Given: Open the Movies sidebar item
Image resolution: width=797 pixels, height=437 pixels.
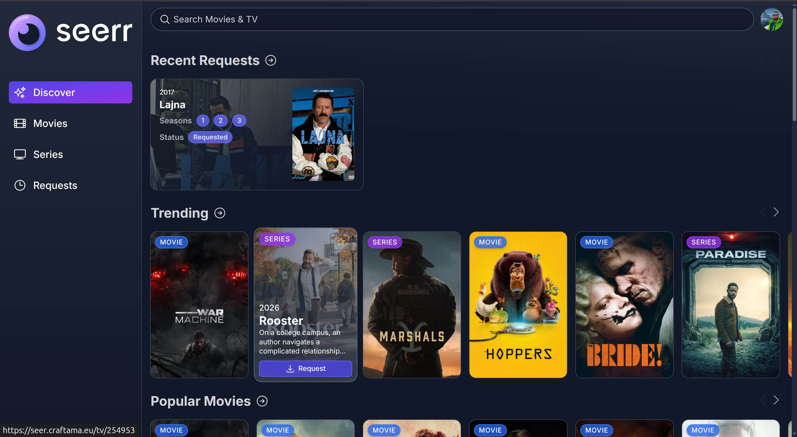Looking at the screenshot, I should pos(50,123).
